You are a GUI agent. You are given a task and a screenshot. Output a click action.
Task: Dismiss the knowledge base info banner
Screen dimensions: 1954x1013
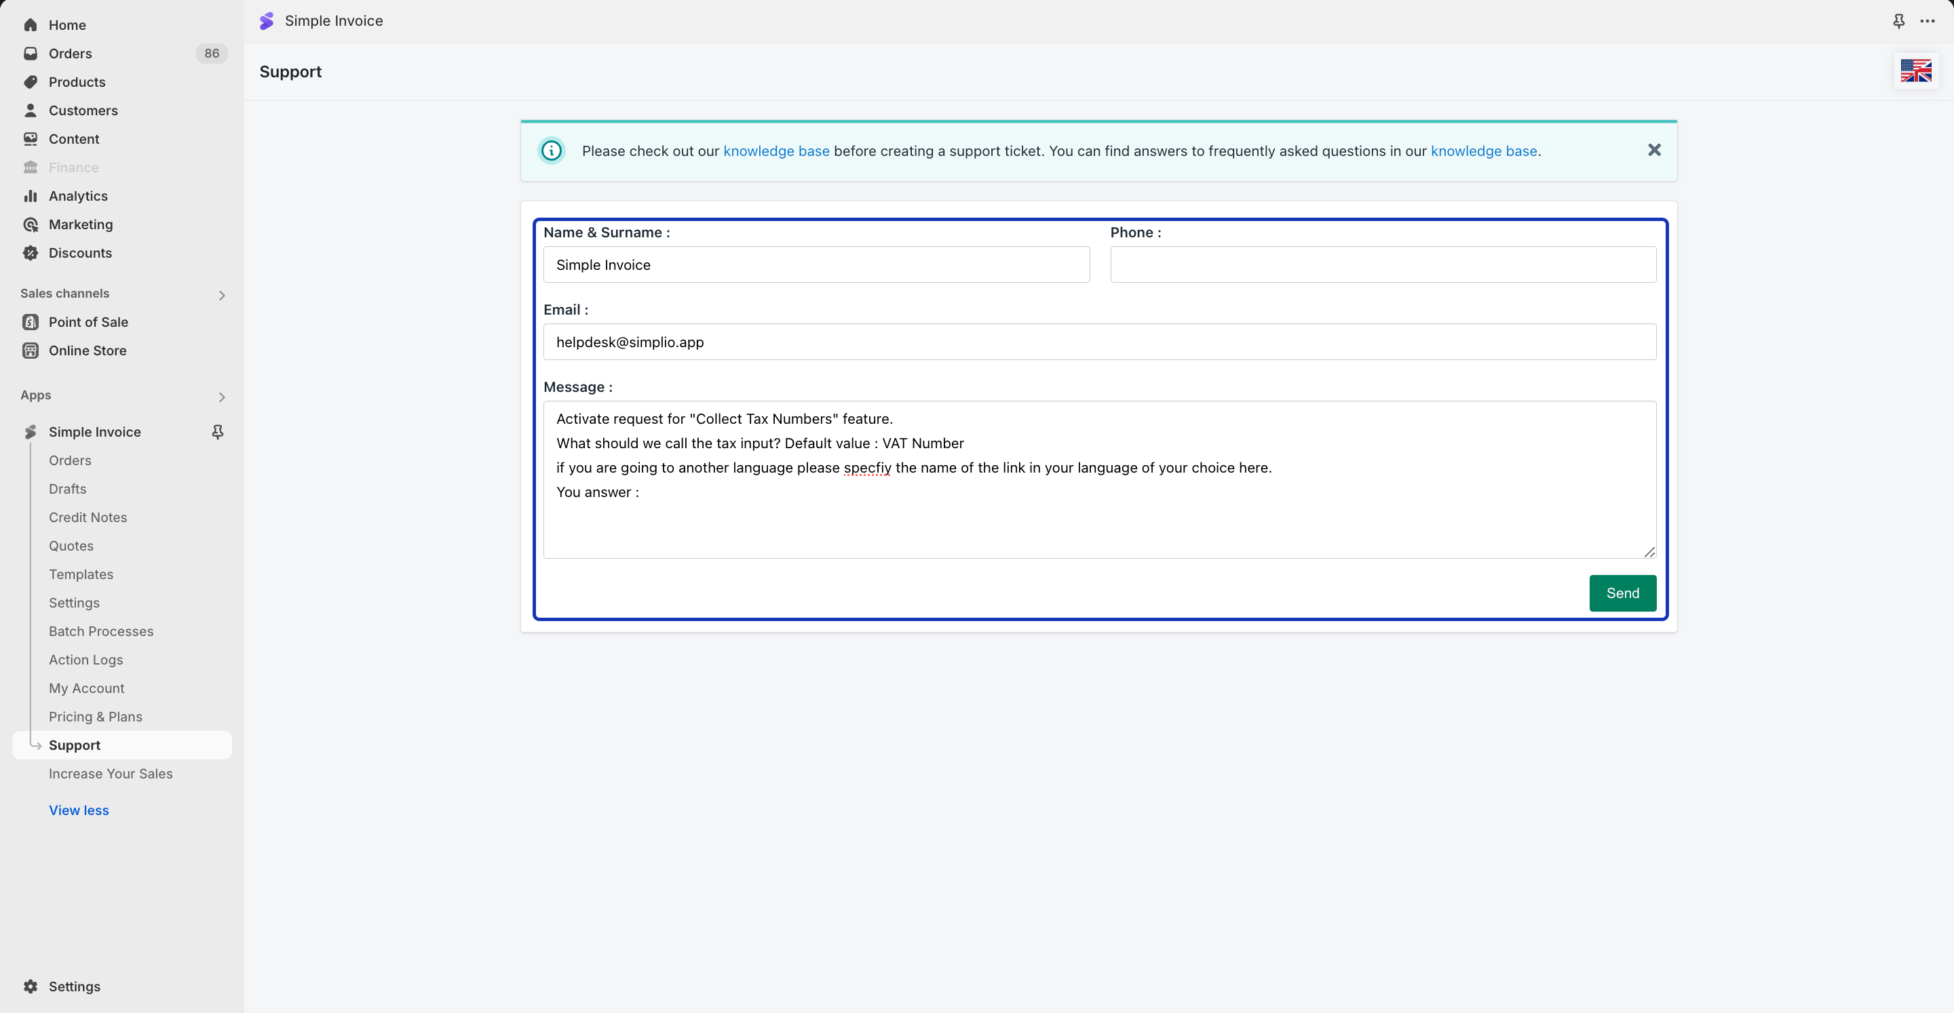coord(1653,150)
